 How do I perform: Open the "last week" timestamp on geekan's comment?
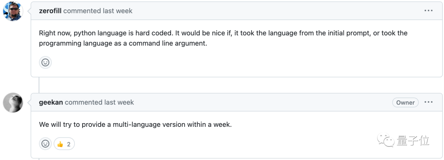point(119,102)
